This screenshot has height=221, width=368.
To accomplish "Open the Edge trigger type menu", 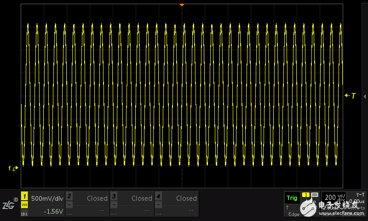I will (x=293, y=214).
